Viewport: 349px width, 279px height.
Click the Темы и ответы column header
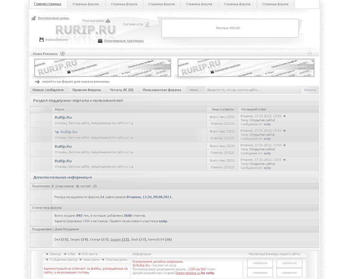pyautogui.click(x=222, y=109)
